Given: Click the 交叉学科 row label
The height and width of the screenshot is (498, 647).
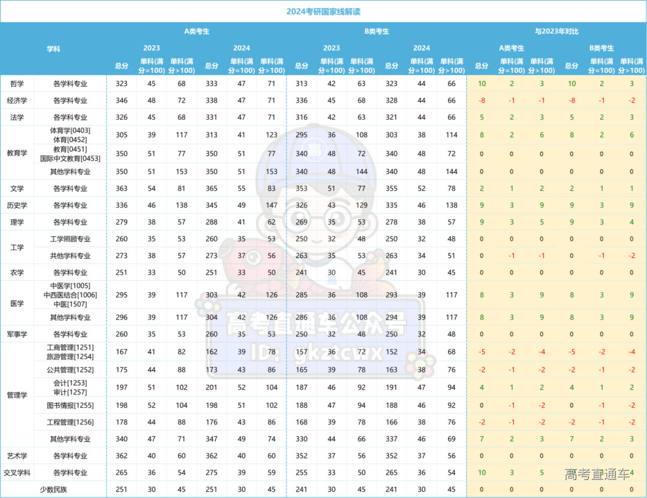Looking at the screenshot, I should point(17,473).
